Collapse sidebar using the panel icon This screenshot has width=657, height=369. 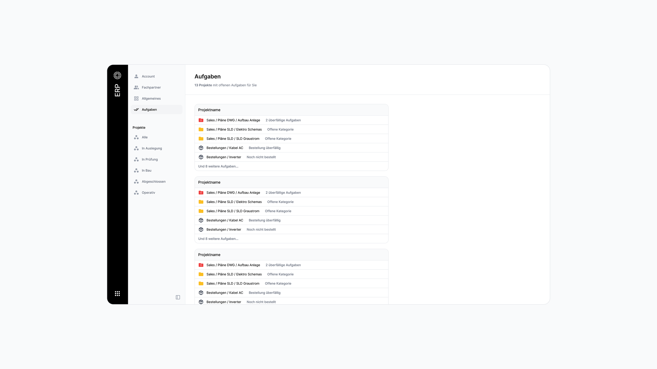(x=178, y=297)
